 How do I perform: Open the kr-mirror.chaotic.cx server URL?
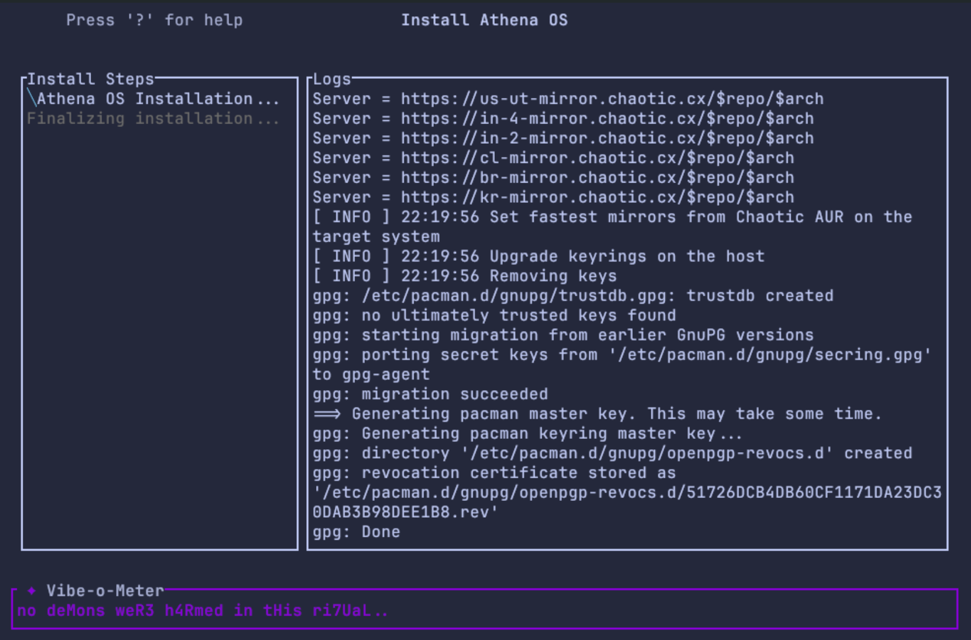[x=597, y=197]
